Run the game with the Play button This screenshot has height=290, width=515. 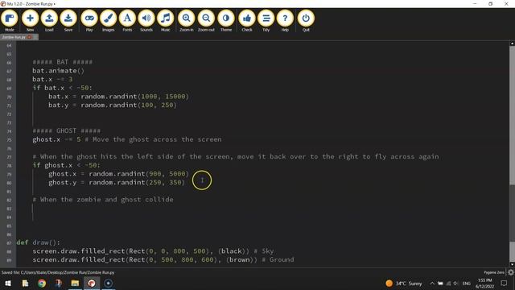pos(89,21)
